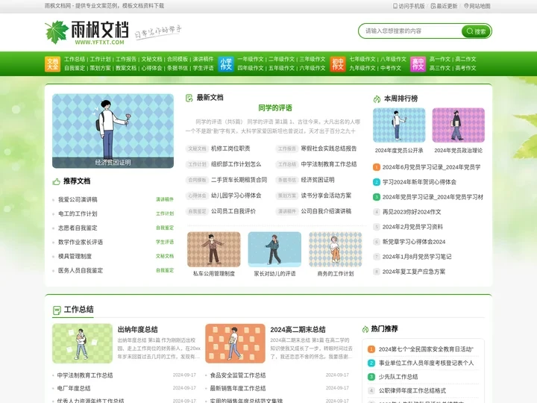The image size is (537, 403).
Task: Click the 最新文档 section document icon
Action: pyautogui.click(x=189, y=98)
